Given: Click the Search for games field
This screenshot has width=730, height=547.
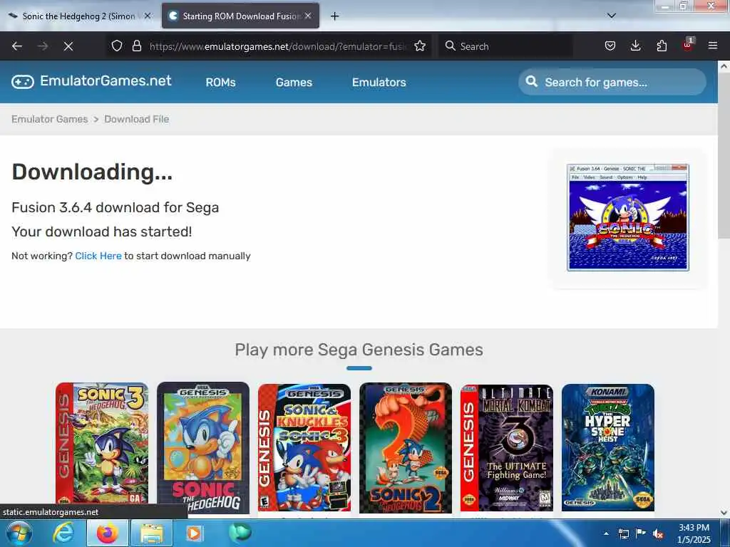Looking at the screenshot, I should 612,82.
